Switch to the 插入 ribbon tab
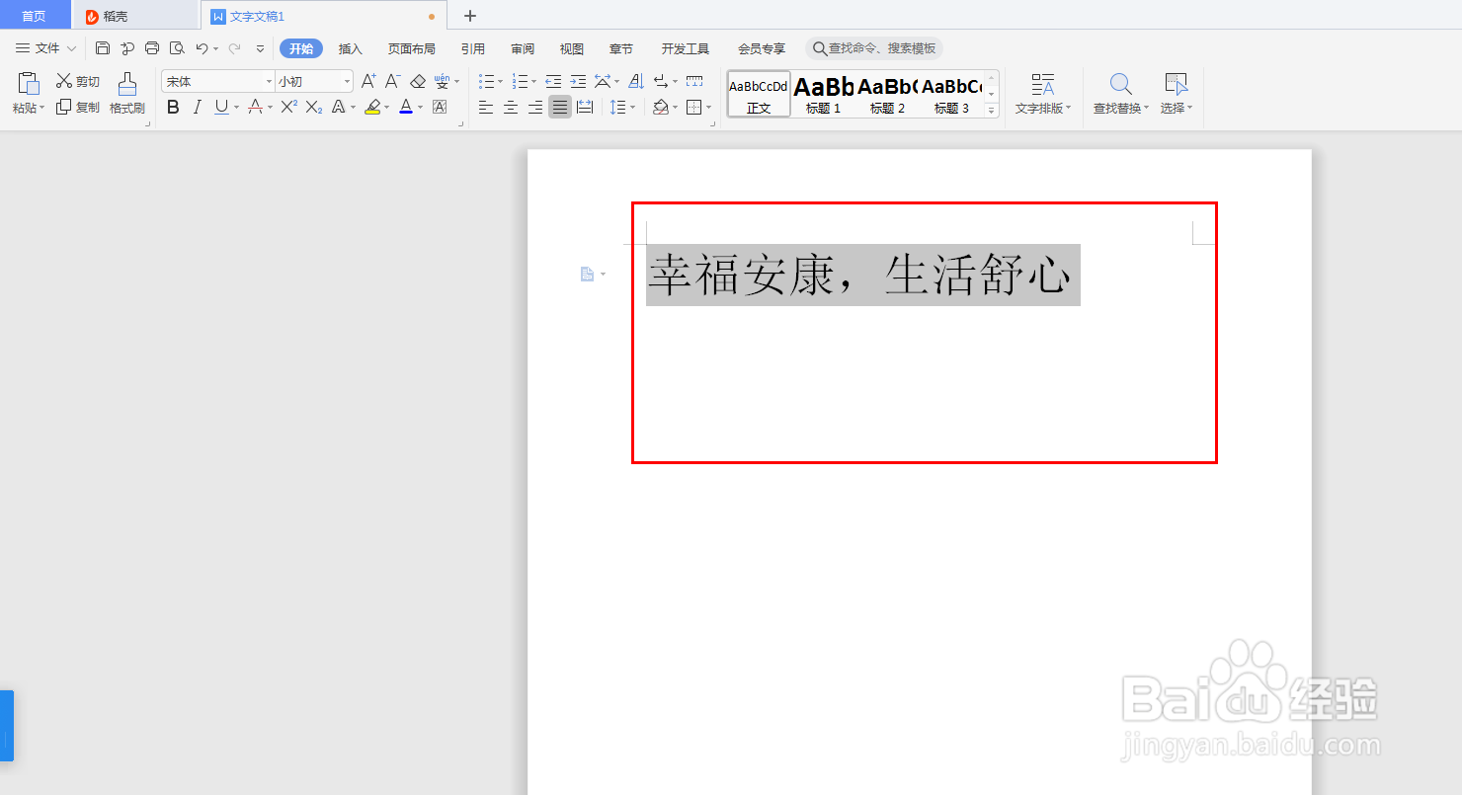 [x=350, y=47]
